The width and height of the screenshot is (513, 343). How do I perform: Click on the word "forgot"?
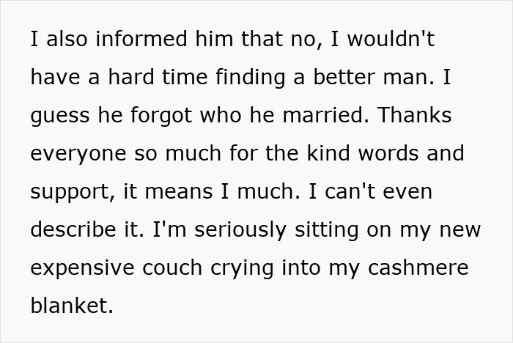(x=158, y=117)
